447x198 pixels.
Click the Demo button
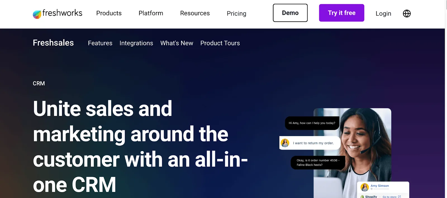290,13
